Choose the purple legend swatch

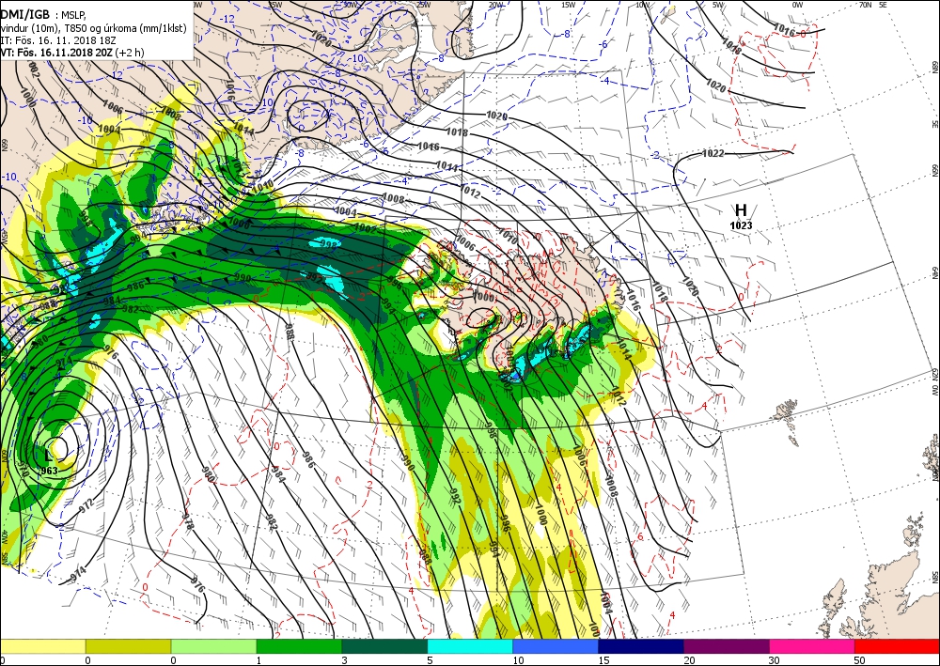coord(726,646)
